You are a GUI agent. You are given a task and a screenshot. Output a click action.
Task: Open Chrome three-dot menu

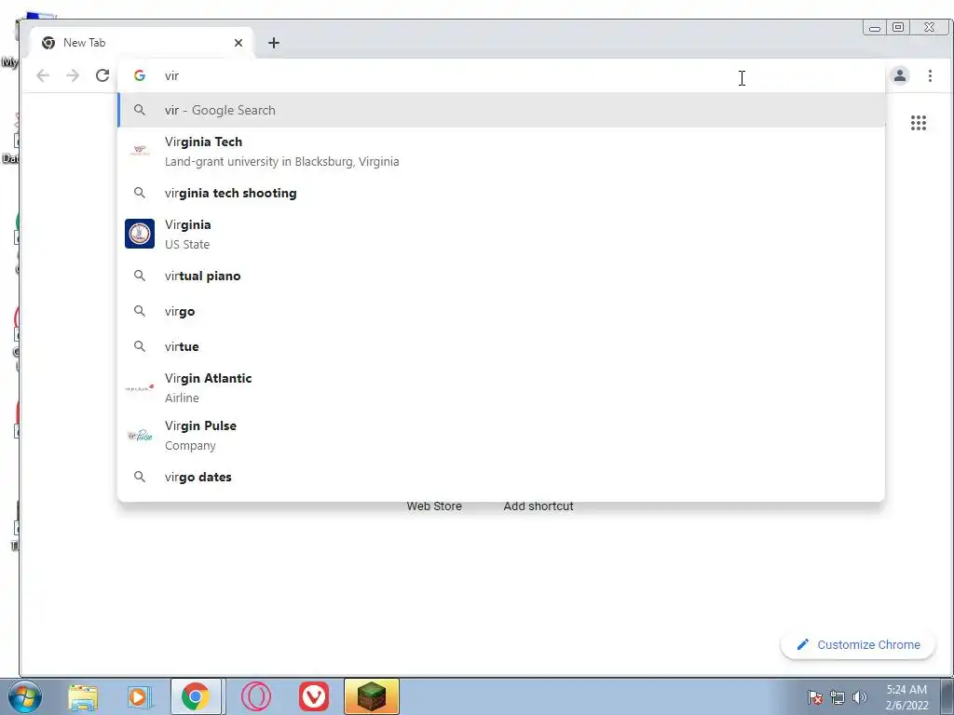pyautogui.click(x=930, y=75)
